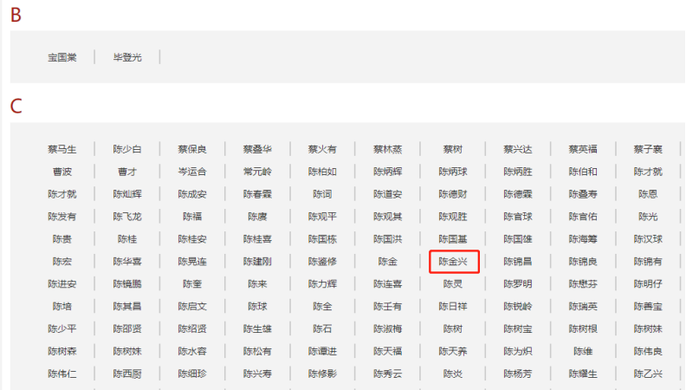Select 毕登光 in section B
The height and width of the screenshot is (390, 686).
[x=127, y=57]
